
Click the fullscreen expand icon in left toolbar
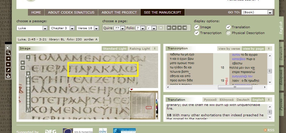[x=8, y=47]
